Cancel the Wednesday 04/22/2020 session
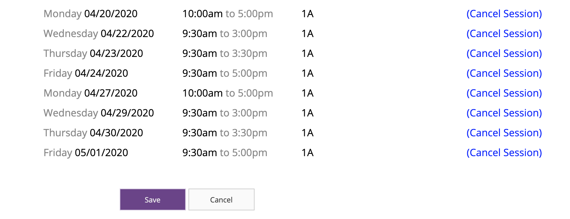Viewport: 570px width, 219px height. [x=504, y=34]
